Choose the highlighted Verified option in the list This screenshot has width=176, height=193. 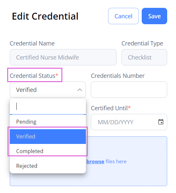48,136
